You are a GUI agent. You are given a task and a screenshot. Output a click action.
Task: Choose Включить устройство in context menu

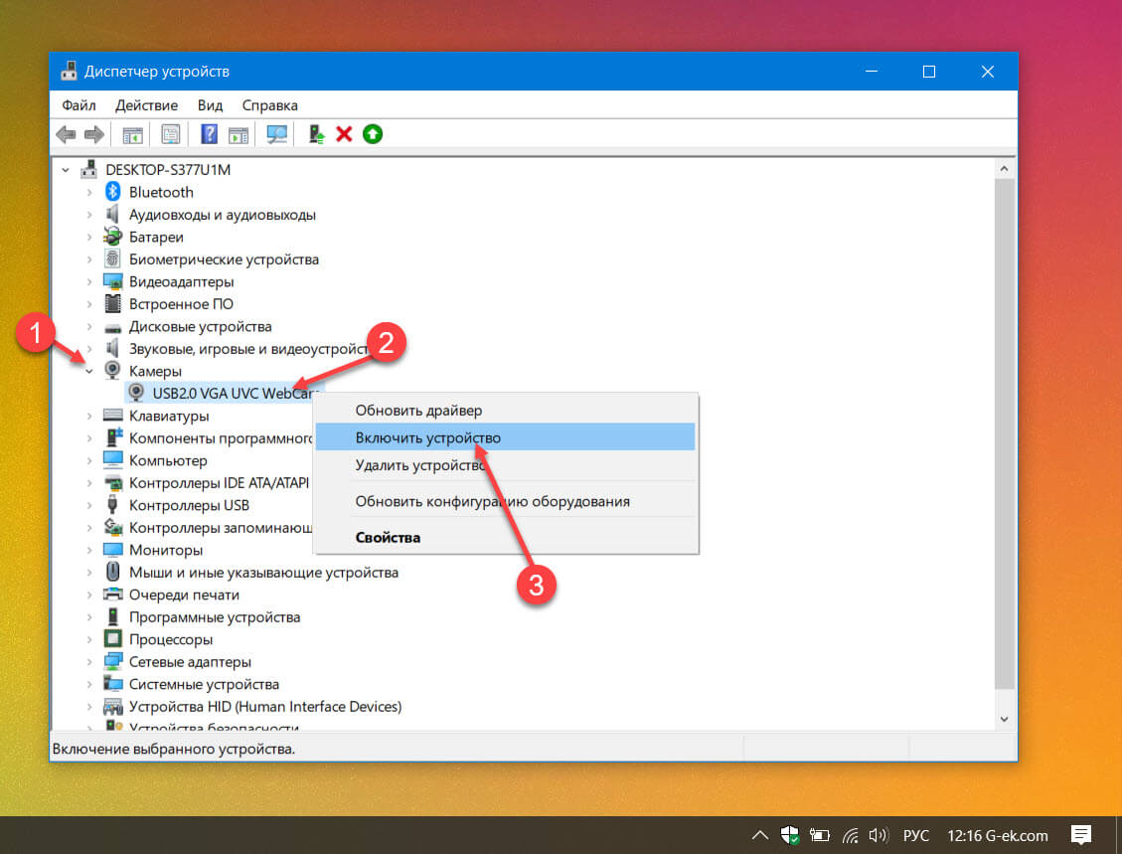click(505, 437)
